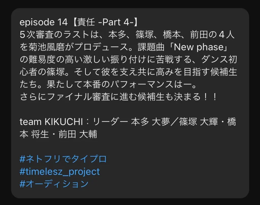Click the word リーダー in team line

tap(110, 122)
